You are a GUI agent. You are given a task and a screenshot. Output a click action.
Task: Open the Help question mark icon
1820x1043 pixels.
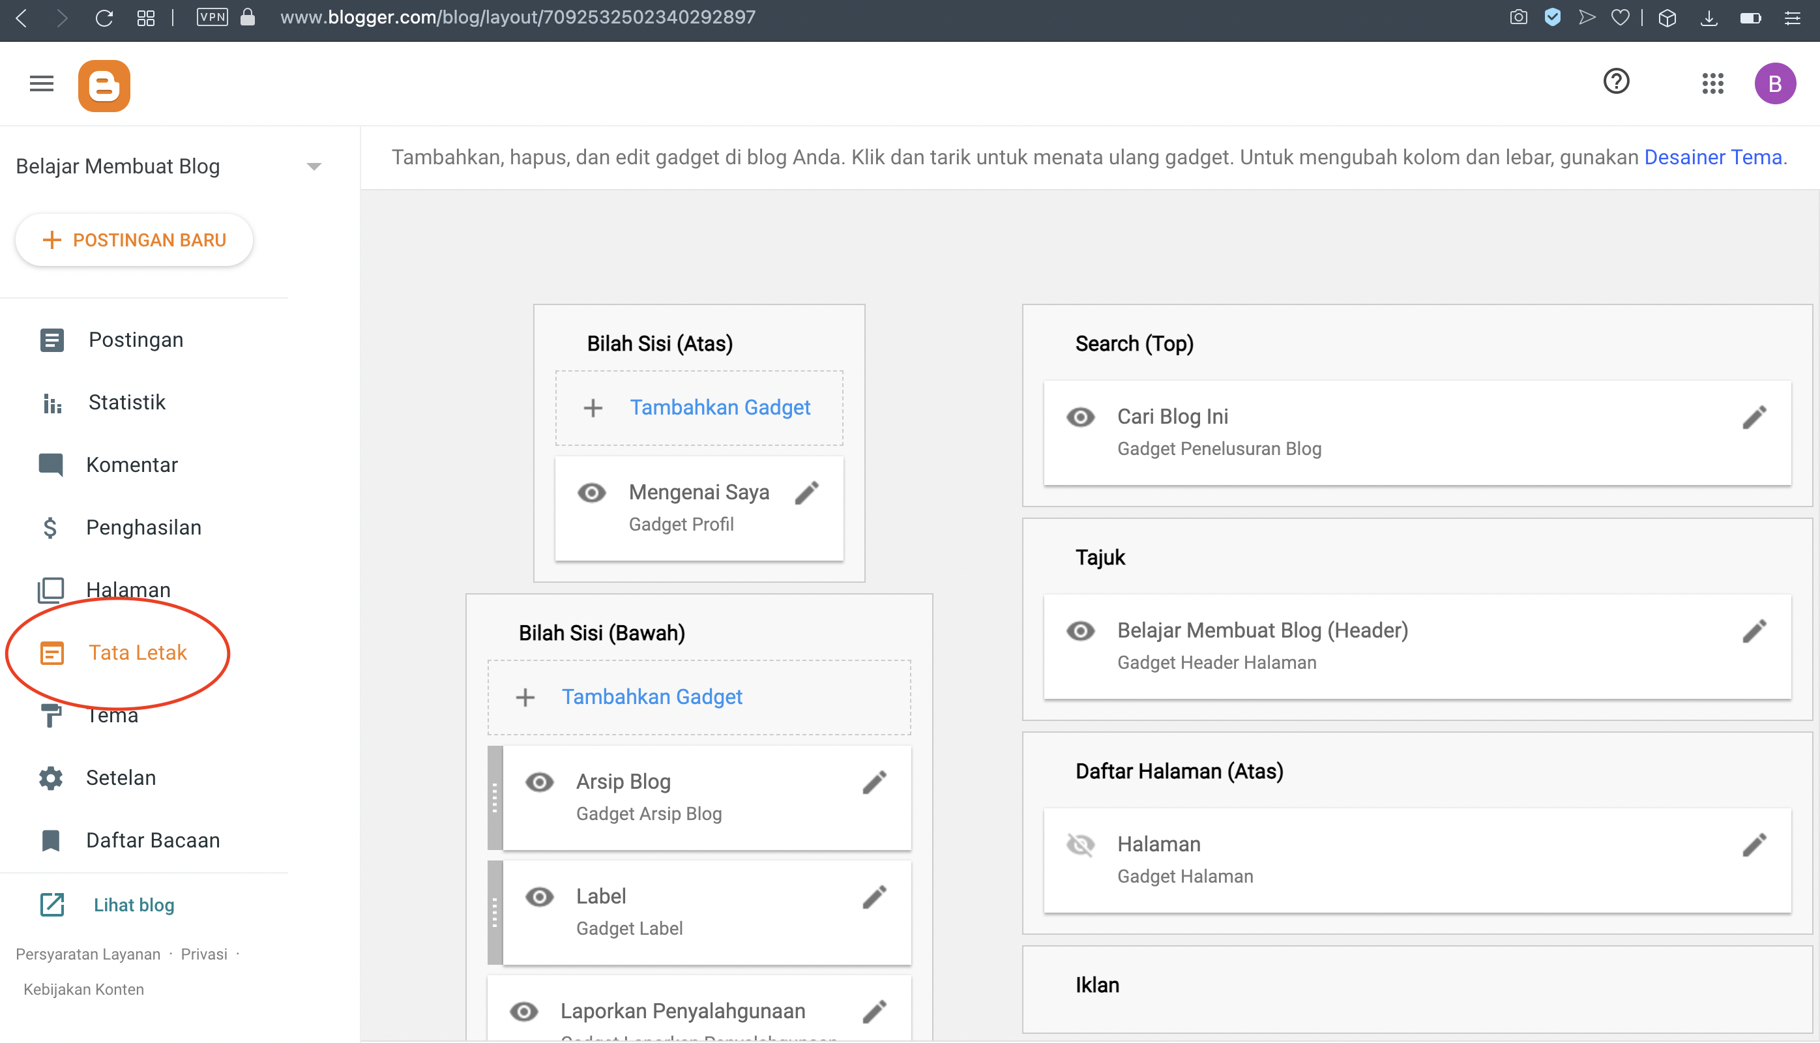pos(1616,81)
